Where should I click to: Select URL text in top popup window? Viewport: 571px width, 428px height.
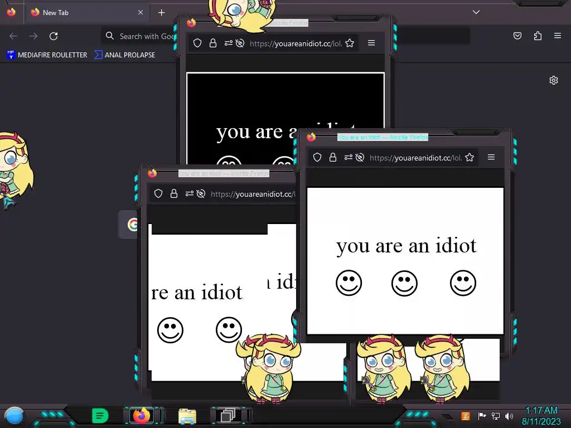tap(296, 43)
